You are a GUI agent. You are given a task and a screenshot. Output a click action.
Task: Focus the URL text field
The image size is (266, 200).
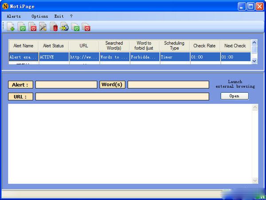122,97
